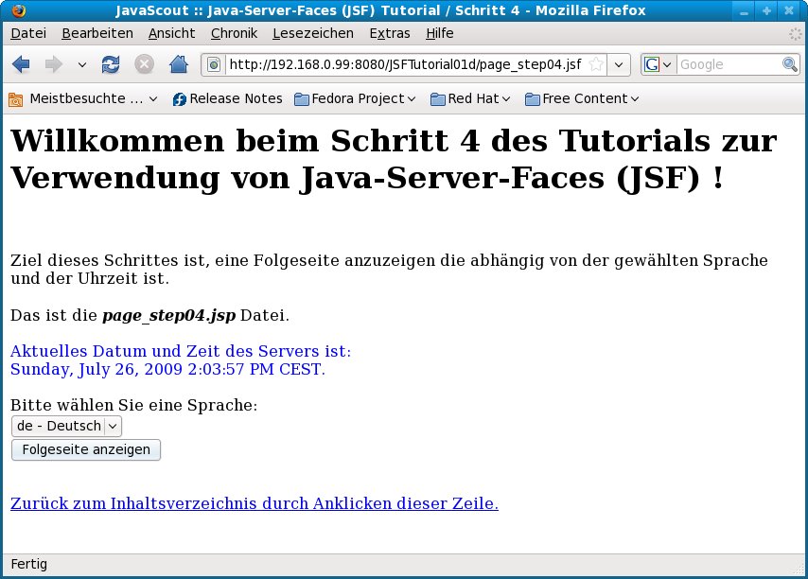The width and height of the screenshot is (808, 579).
Task: Bookmark page using the star icon
Action: tap(595, 64)
